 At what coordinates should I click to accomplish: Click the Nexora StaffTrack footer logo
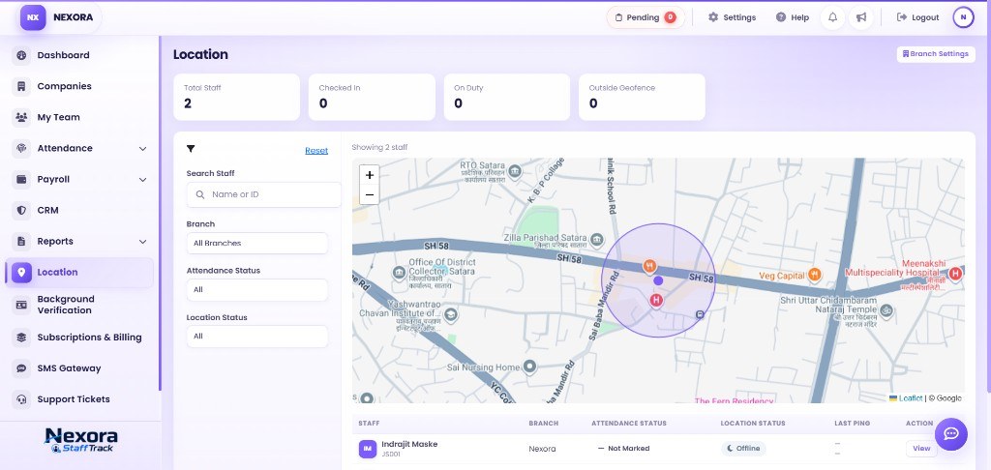point(81,440)
